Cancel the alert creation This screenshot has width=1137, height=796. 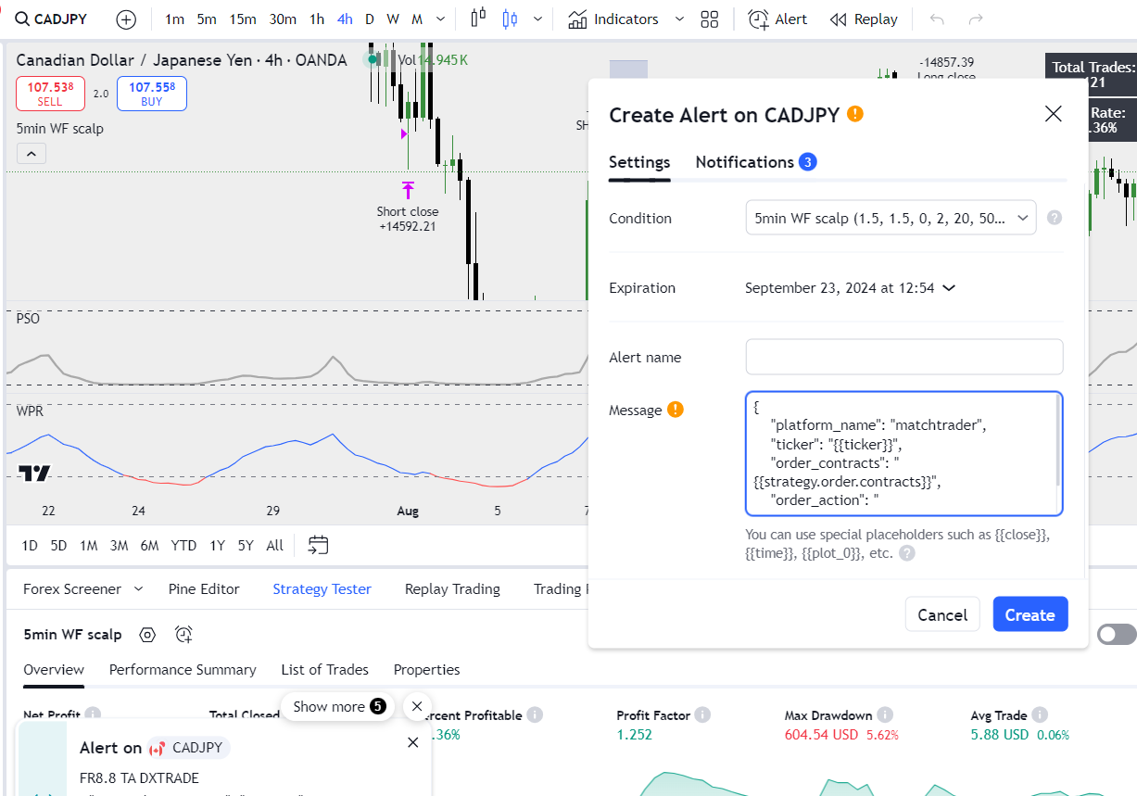942,614
